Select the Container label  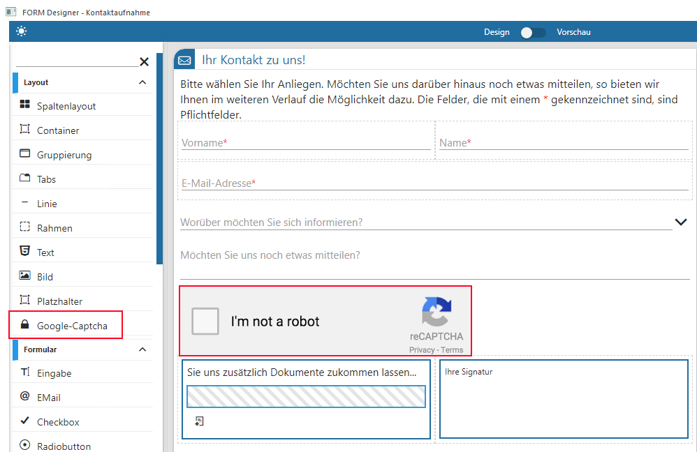pos(58,130)
